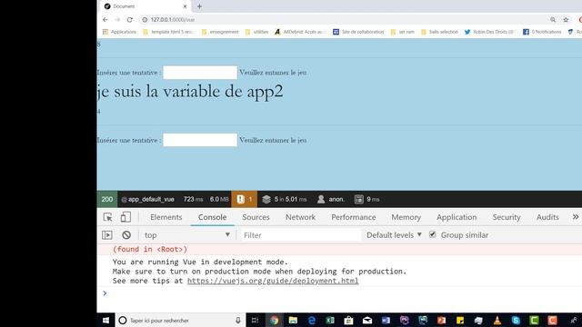Open the Windows Start menu
Screen dimensions: 582x327
click(x=105, y=321)
